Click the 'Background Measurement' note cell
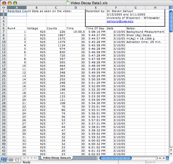 coord(146,32)
